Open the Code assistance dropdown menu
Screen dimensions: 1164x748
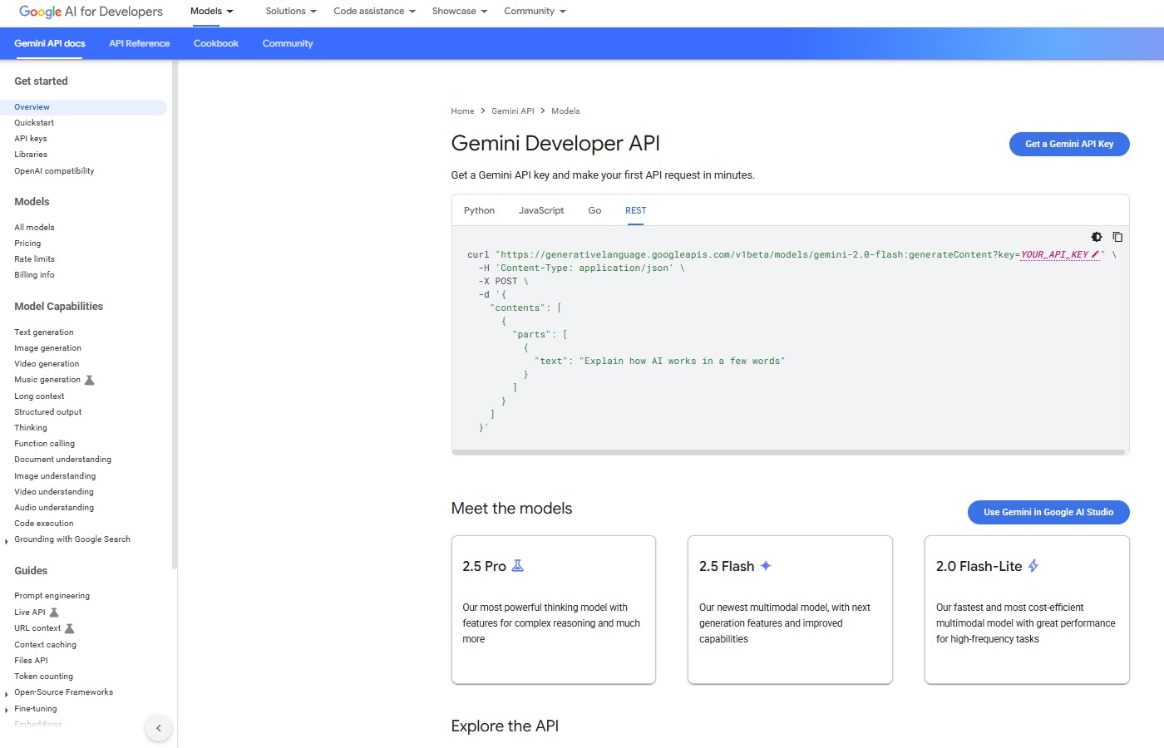pyautogui.click(x=374, y=12)
